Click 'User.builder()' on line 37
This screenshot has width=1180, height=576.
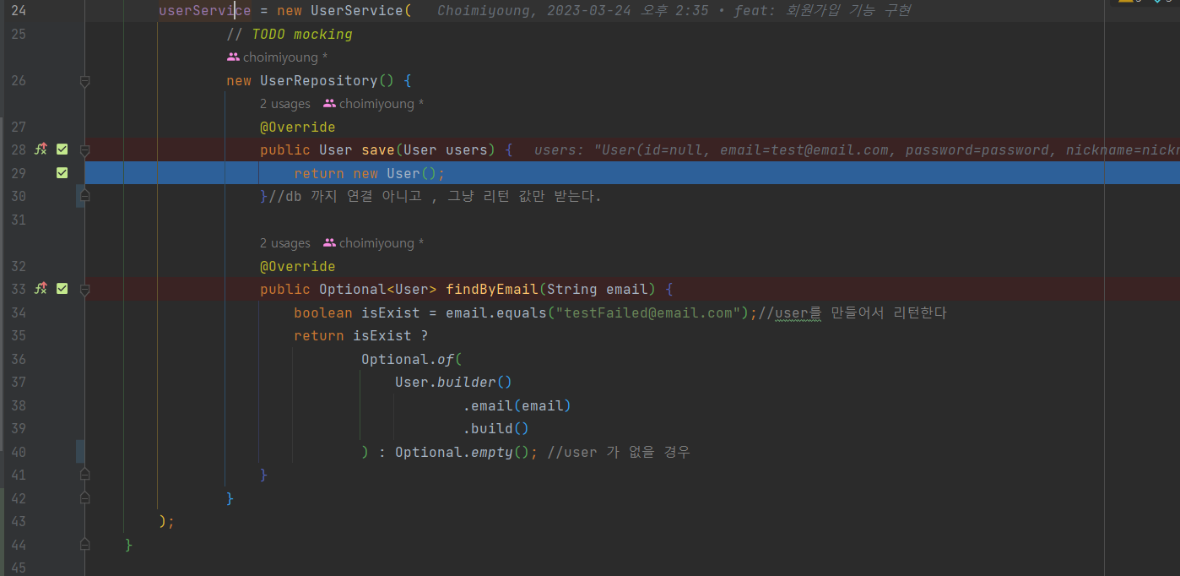pyautogui.click(x=454, y=383)
